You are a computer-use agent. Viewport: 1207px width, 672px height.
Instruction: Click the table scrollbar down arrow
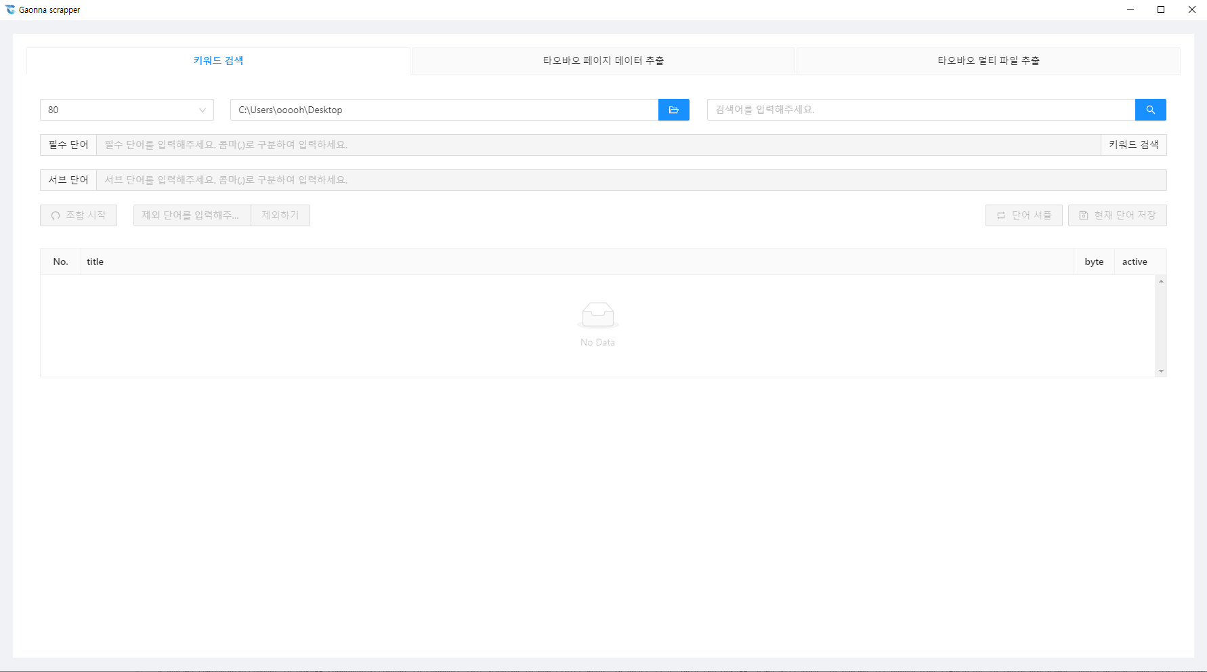(x=1161, y=371)
